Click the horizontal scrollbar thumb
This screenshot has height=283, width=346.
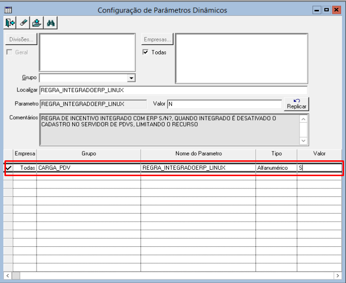pos(16,276)
